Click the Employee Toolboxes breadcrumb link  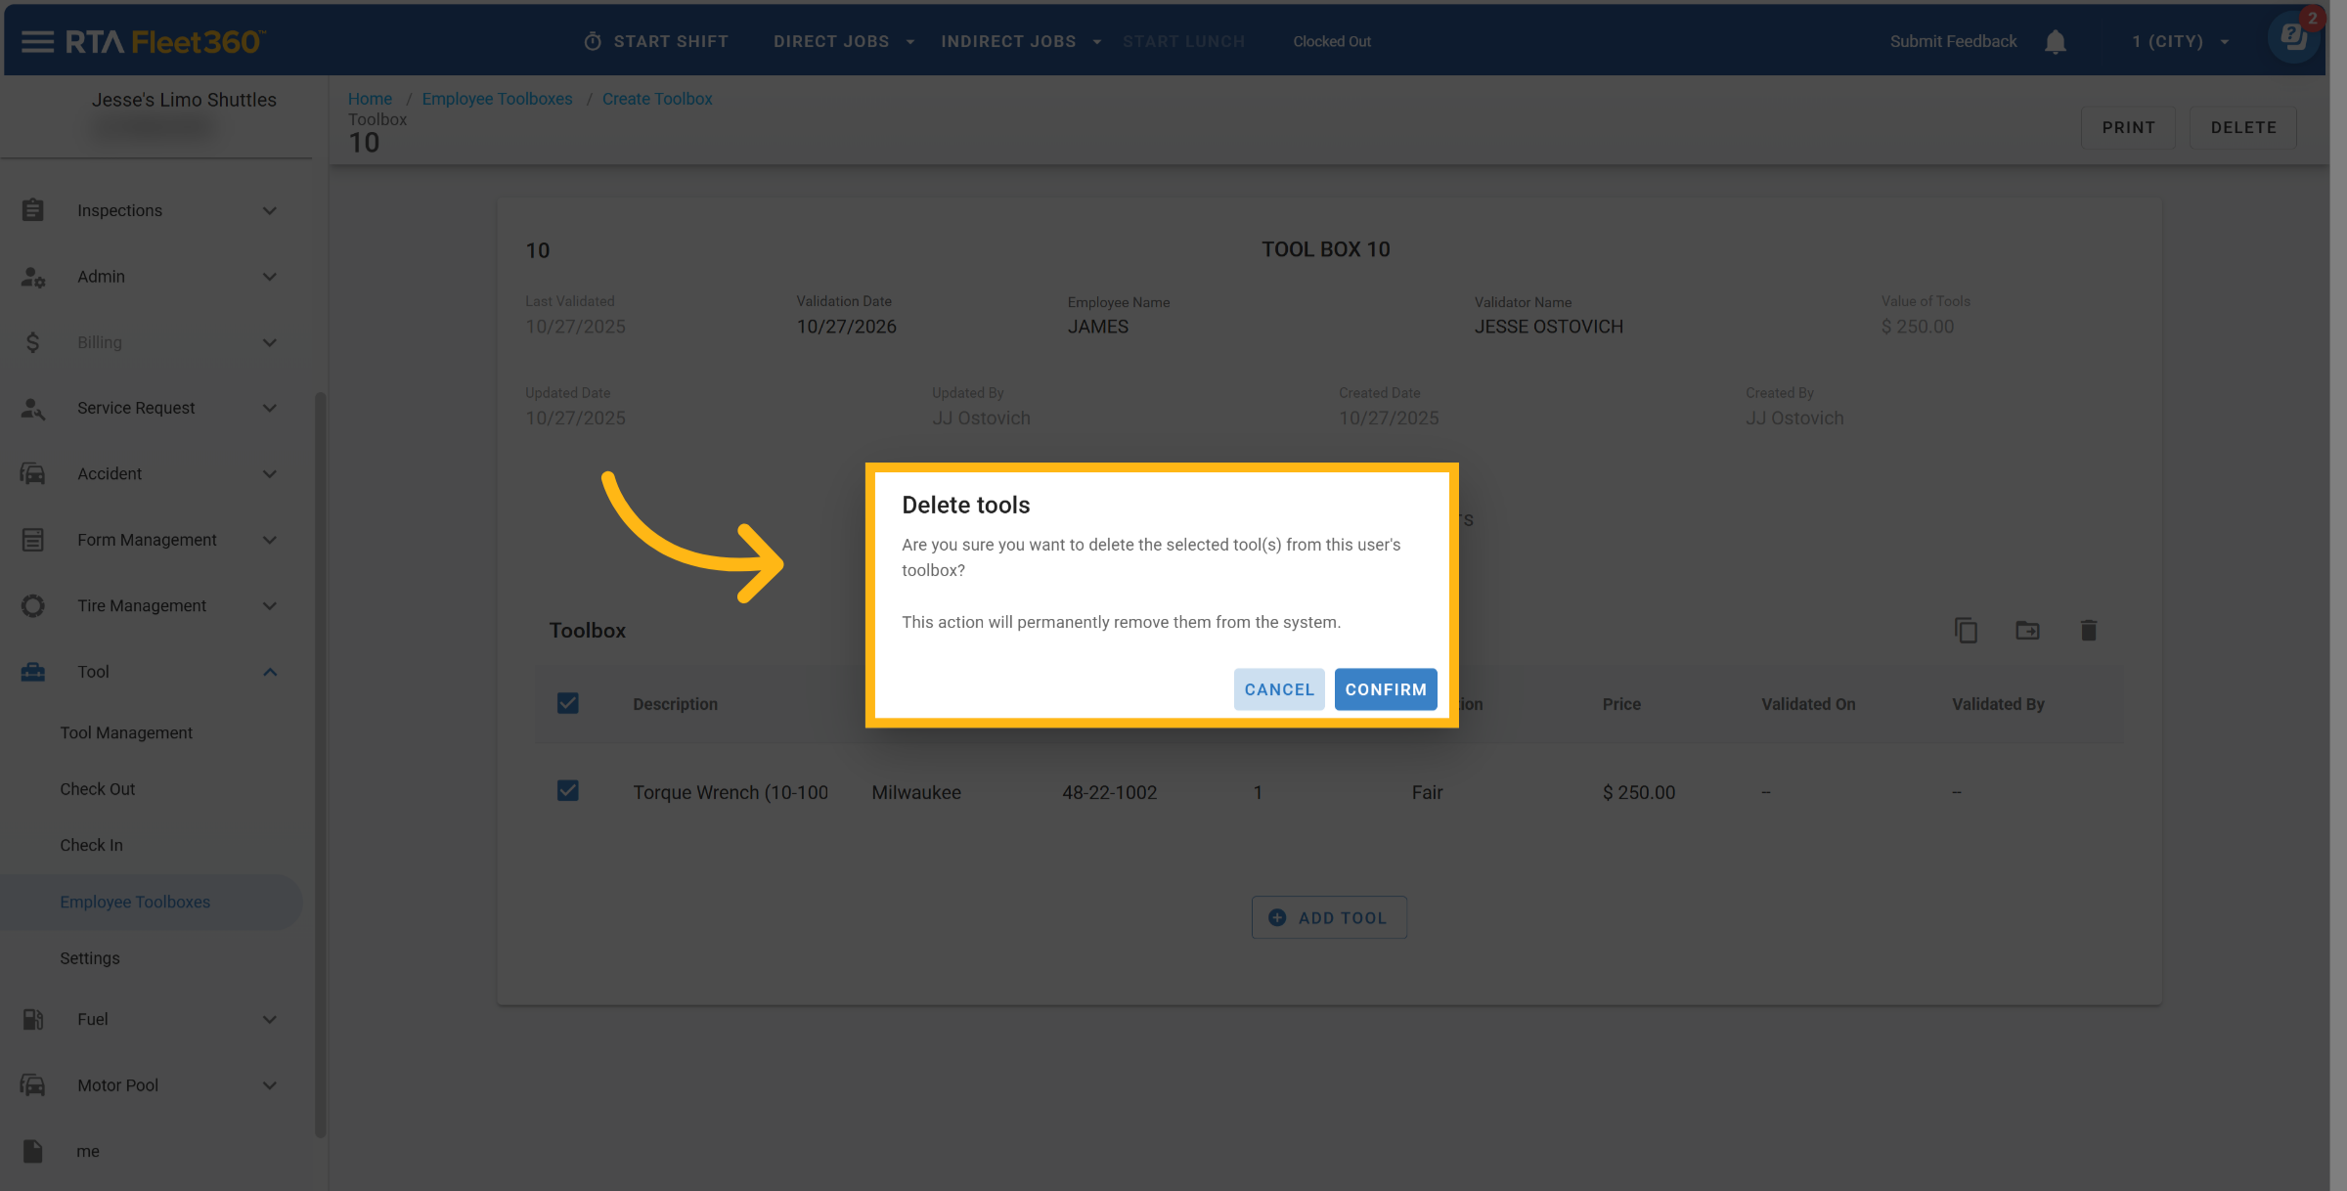click(497, 99)
